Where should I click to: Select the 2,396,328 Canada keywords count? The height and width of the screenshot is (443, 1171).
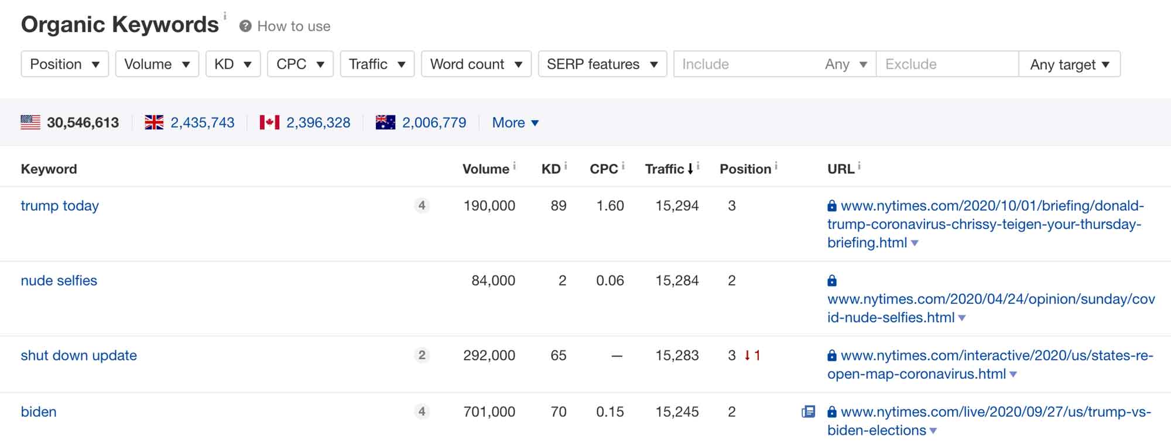tap(318, 122)
